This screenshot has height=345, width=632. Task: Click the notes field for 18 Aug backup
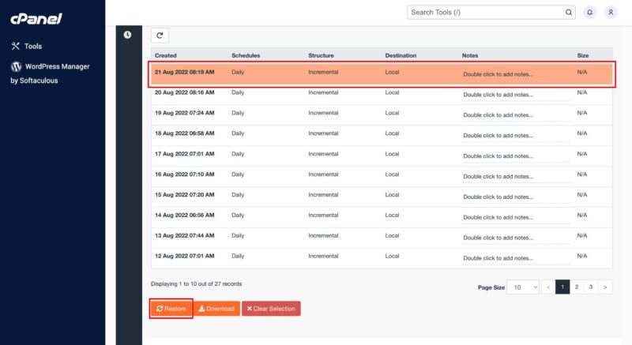[x=516, y=136]
